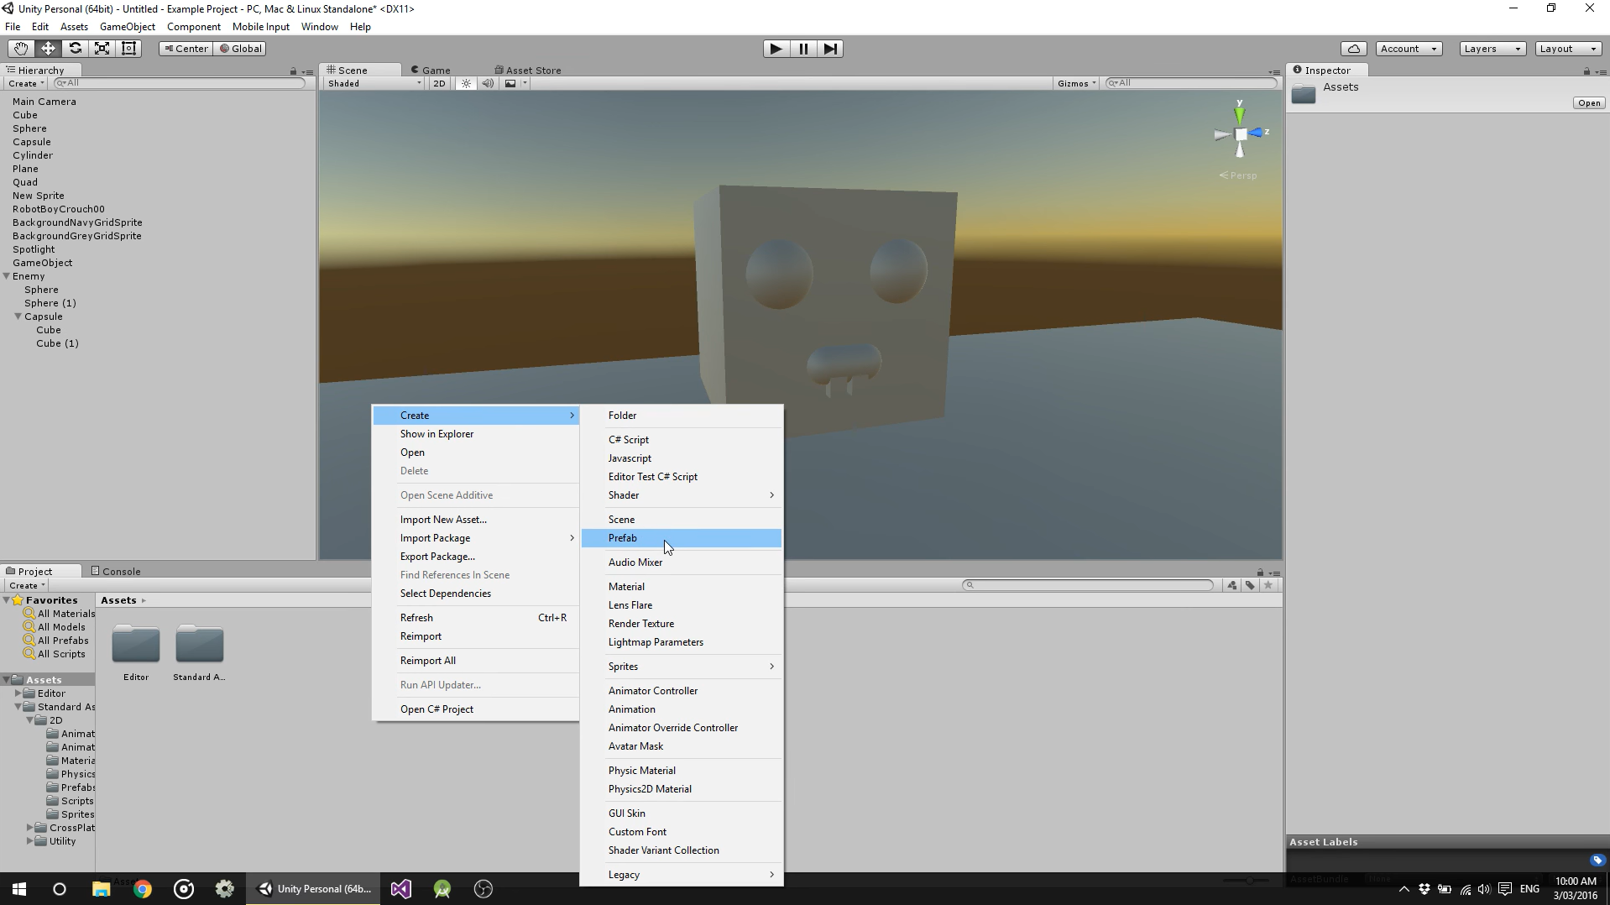Image resolution: width=1610 pixels, height=905 pixels.
Task: Toggle Persp projection label
Action: 1239,175
